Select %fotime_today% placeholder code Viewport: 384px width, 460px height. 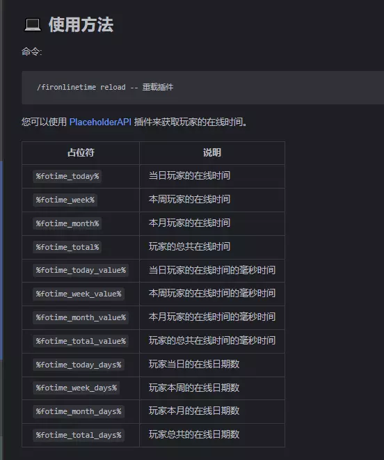[67, 176]
